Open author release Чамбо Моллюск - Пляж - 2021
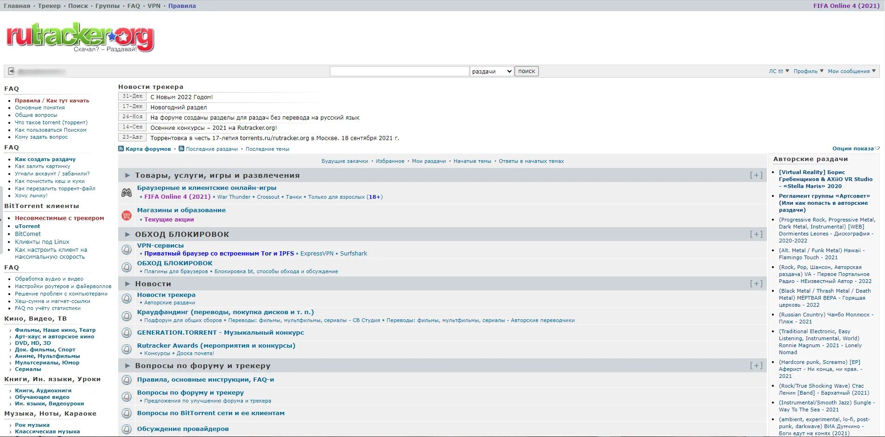This screenshot has height=437, width=885. 826,318
